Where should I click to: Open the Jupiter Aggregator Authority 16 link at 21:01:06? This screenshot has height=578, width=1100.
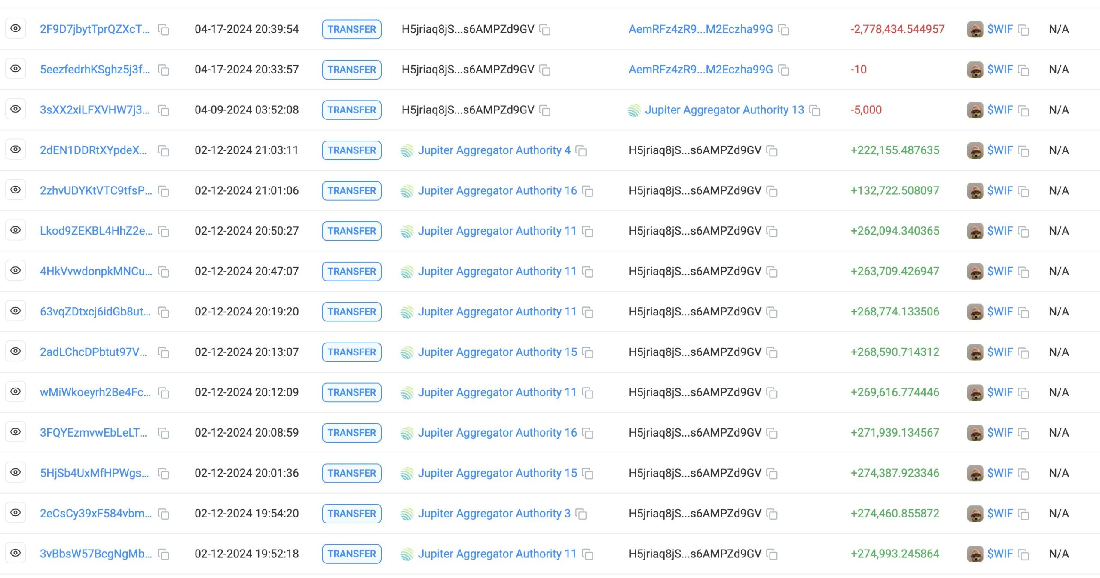pos(497,191)
